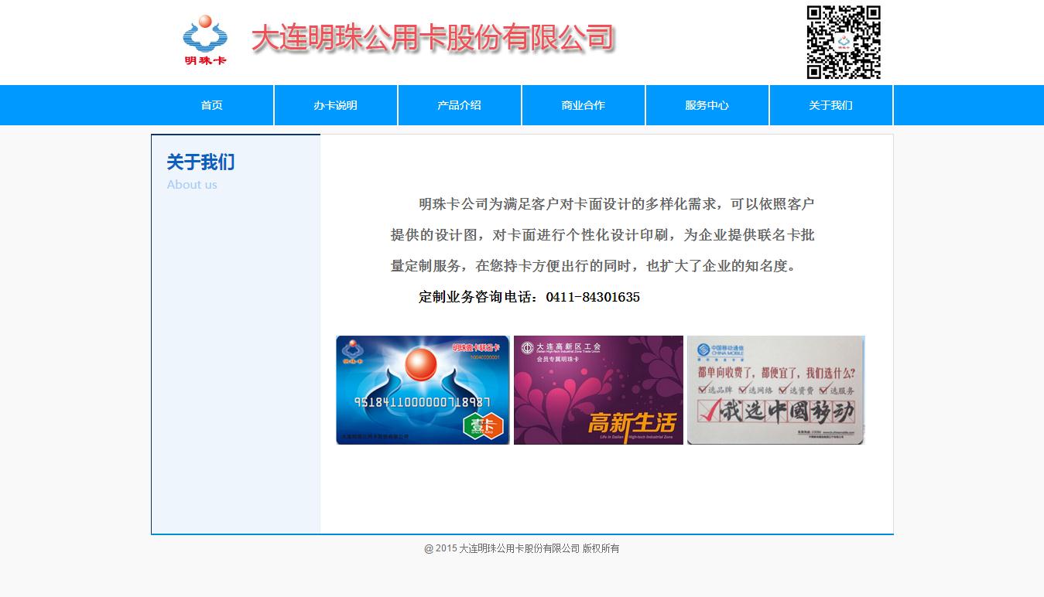Click the phone number 0411-84301635
This screenshot has width=1044, height=597.
tap(593, 297)
